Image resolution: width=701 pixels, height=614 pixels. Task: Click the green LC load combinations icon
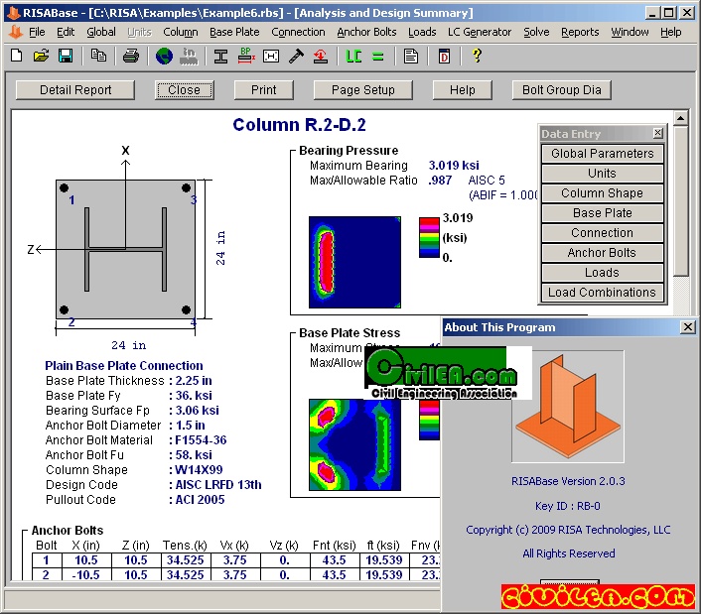point(352,56)
